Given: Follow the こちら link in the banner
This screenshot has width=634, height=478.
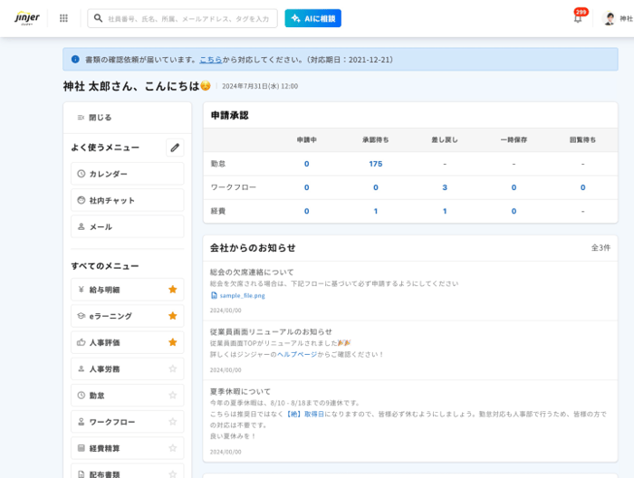Looking at the screenshot, I should pos(211,60).
